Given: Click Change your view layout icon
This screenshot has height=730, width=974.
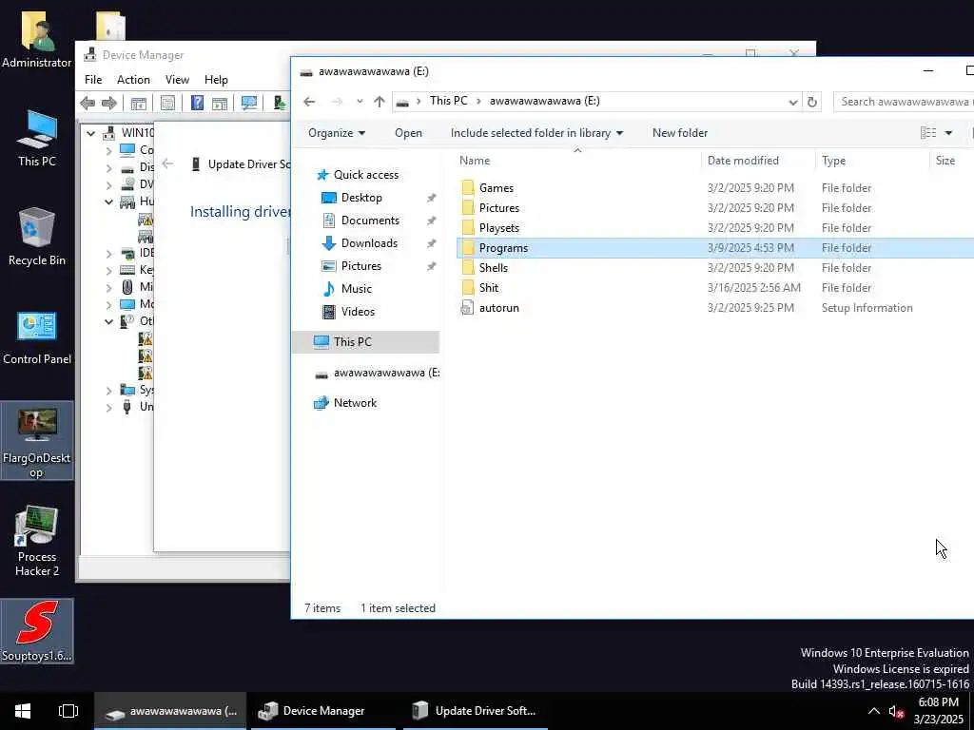Looking at the screenshot, I should pos(928,133).
